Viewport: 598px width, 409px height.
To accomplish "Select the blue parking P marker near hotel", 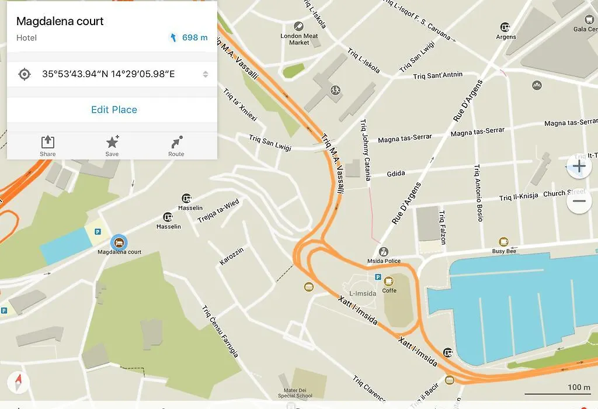I will click(x=98, y=231).
